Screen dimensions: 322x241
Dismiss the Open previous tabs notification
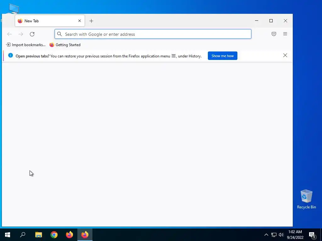click(x=285, y=55)
